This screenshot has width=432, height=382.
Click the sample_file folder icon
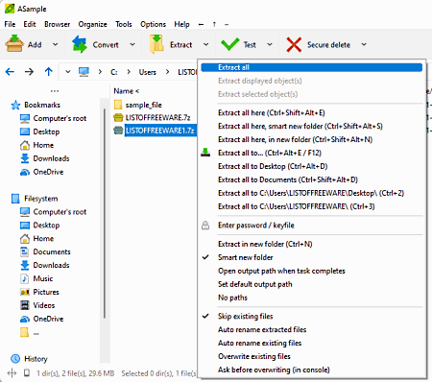(x=118, y=105)
